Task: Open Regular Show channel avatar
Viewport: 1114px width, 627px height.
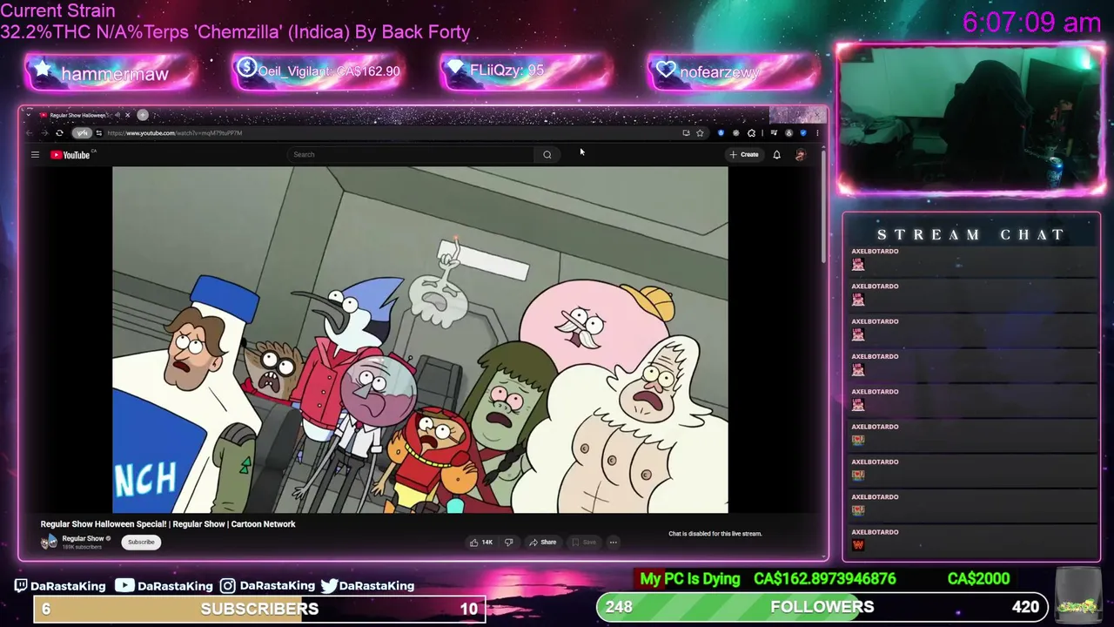Action: coord(49,543)
